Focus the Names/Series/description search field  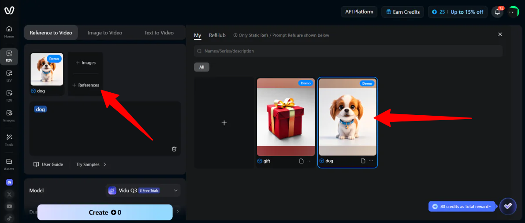(348, 51)
